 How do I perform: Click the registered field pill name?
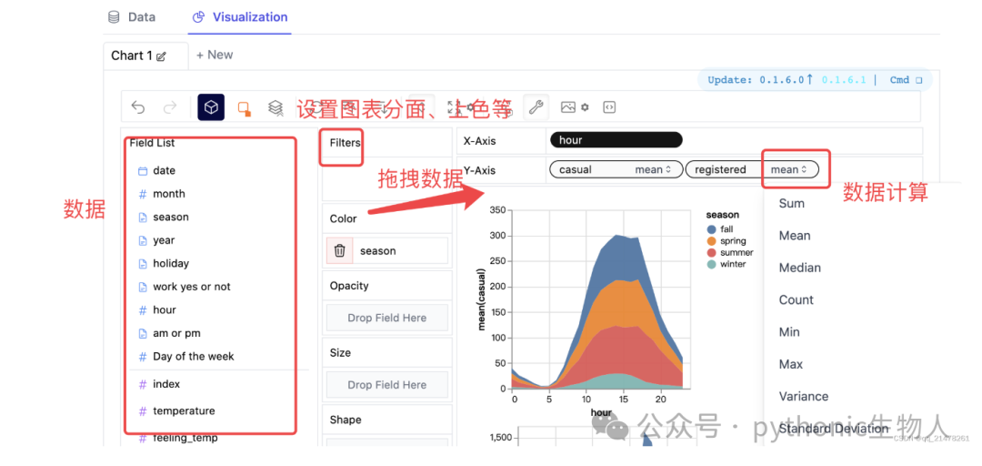(720, 169)
